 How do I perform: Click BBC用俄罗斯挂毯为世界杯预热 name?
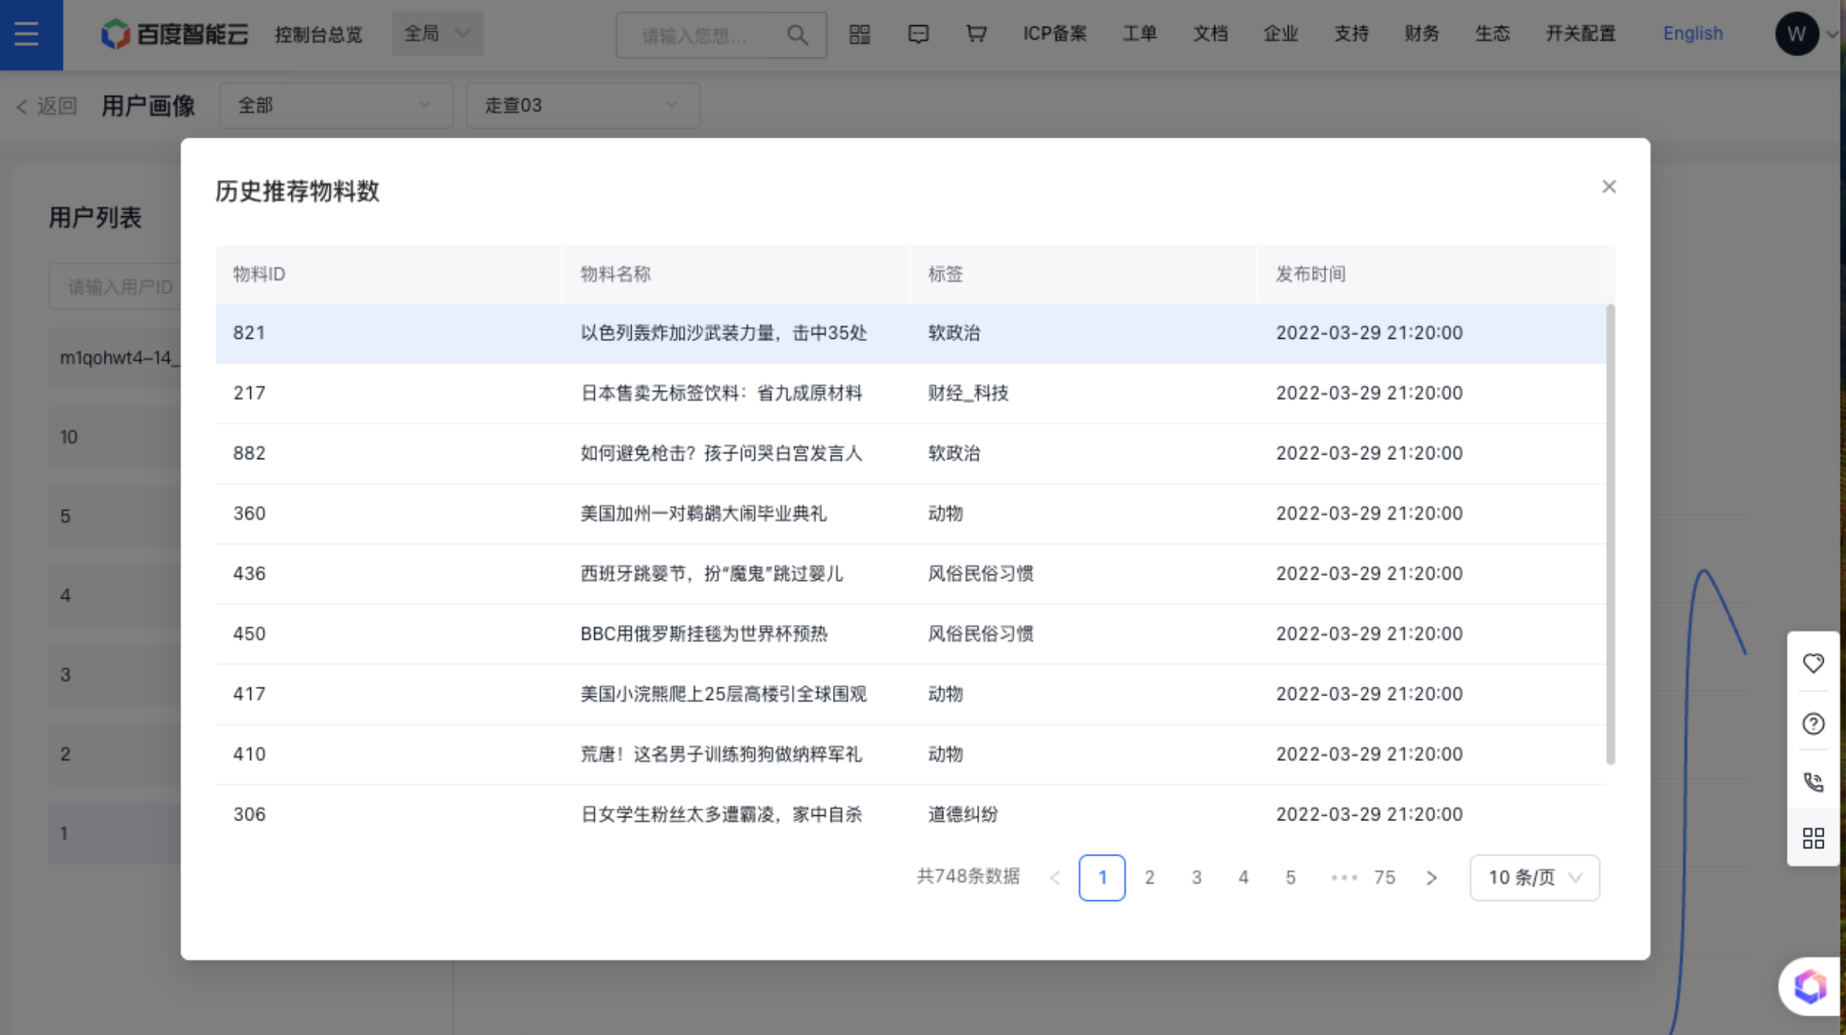pos(704,634)
